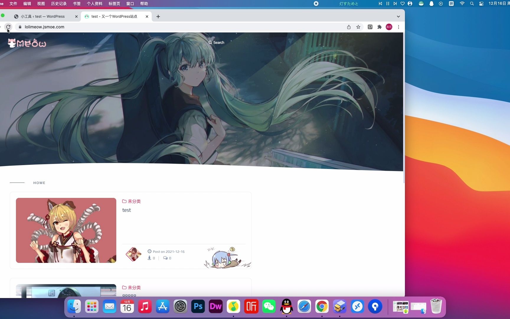Open the post titled test

(x=127, y=210)
